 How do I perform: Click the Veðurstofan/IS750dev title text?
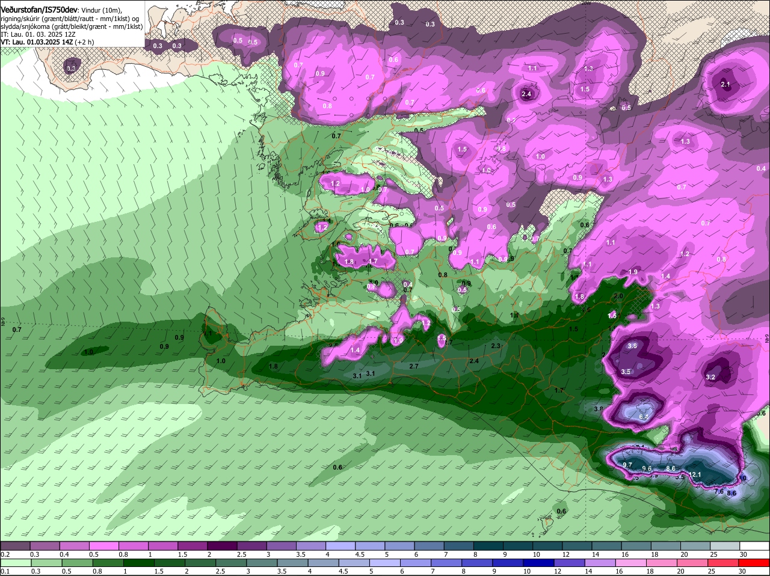point(39,10)
